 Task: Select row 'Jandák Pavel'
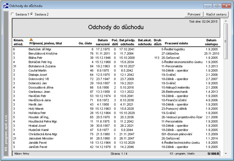click(116, 143)
